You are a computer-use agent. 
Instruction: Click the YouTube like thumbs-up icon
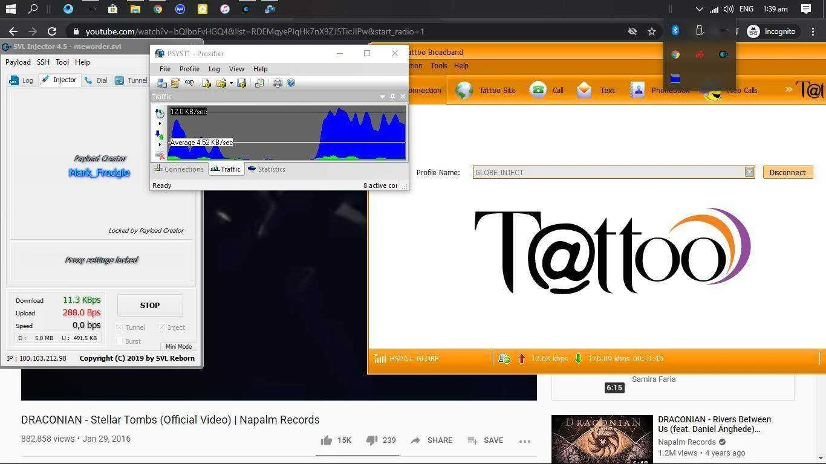tap(327, 440)
